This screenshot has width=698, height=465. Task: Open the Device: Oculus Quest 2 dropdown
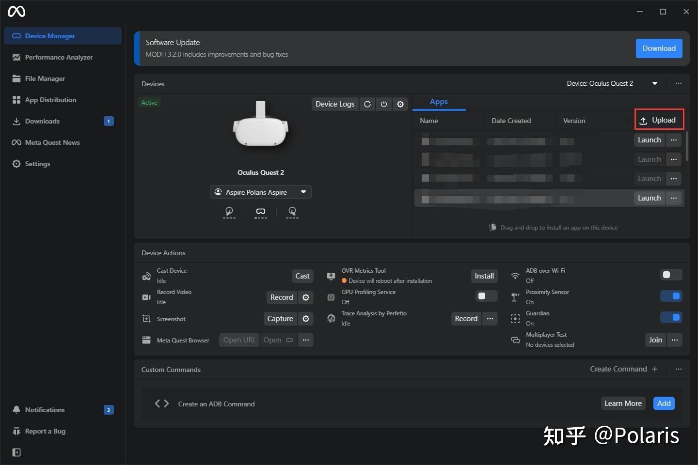pos(654,83)
